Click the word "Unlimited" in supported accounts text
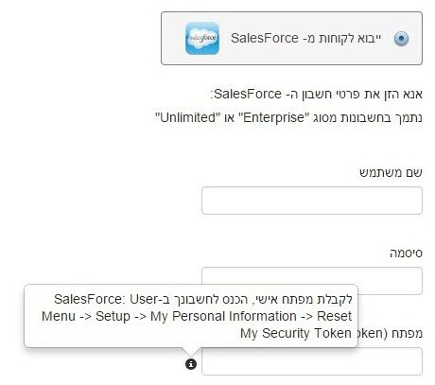 click(187, 117)
